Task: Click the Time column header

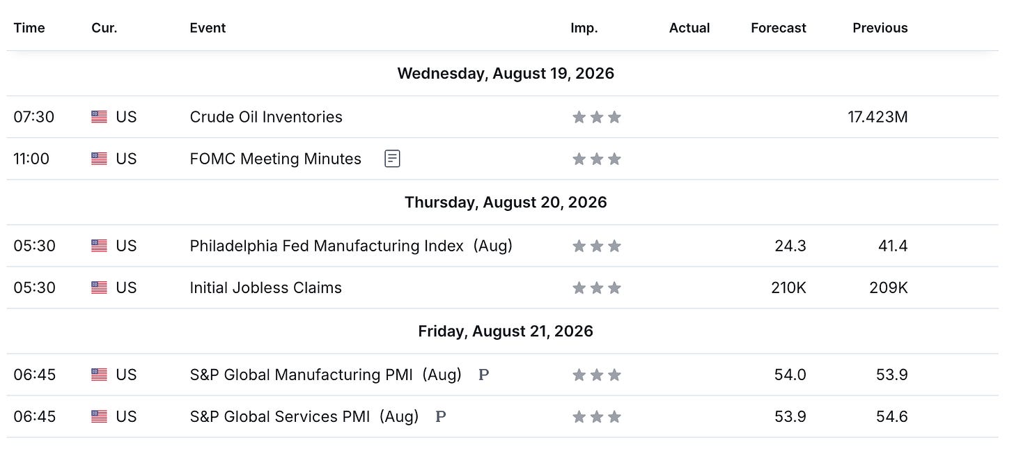Action: click(x=29, y=28)
